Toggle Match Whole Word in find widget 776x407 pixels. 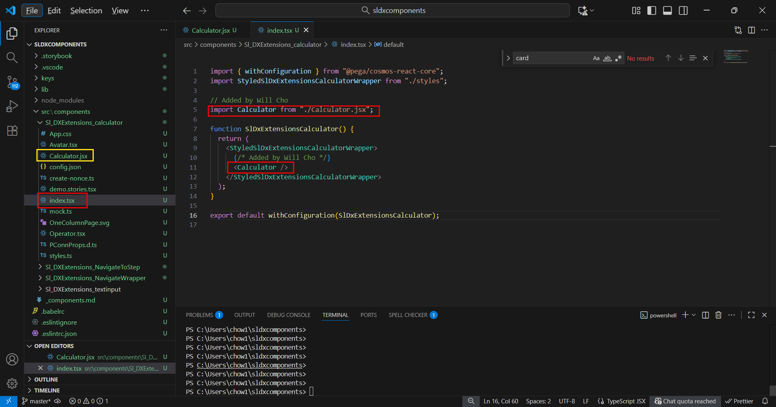click(x=607, y=58)
